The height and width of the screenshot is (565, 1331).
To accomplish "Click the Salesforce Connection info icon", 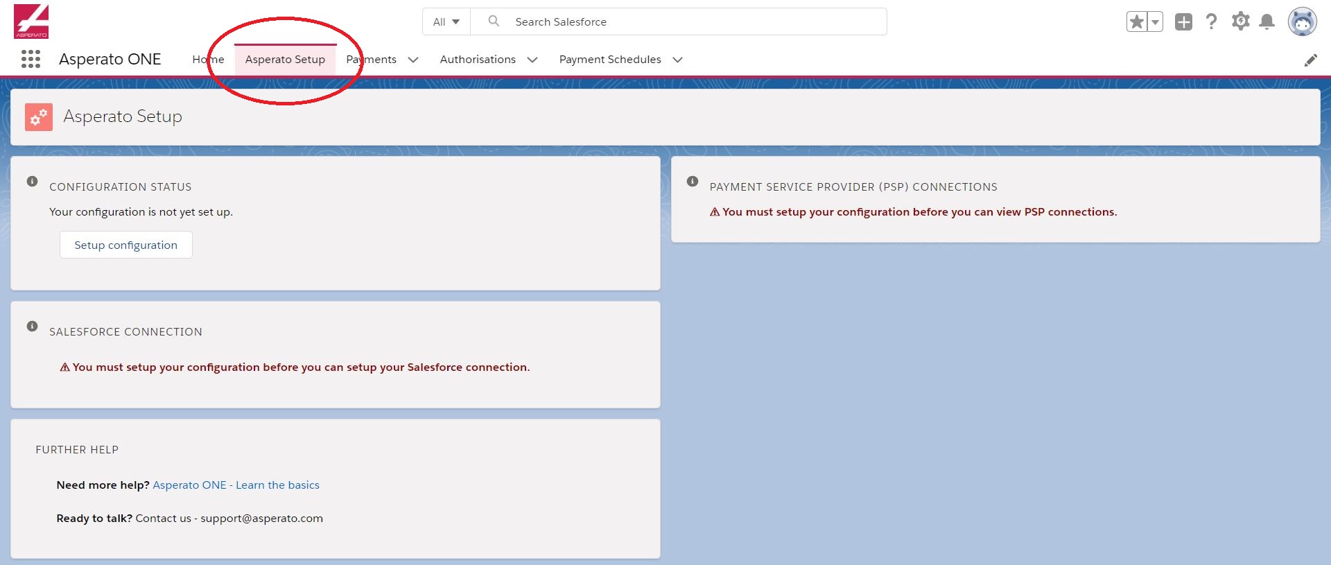I will tap(32, 326).
